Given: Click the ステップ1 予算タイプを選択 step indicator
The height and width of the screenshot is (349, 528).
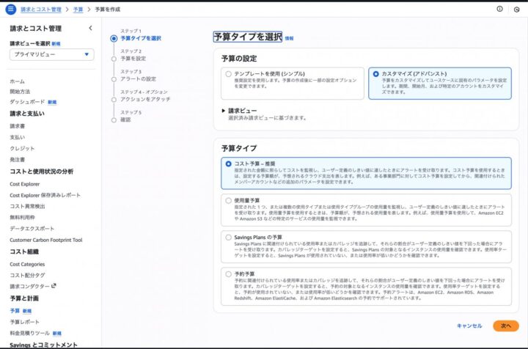Looking at the screenshot, I should point(114,38).
